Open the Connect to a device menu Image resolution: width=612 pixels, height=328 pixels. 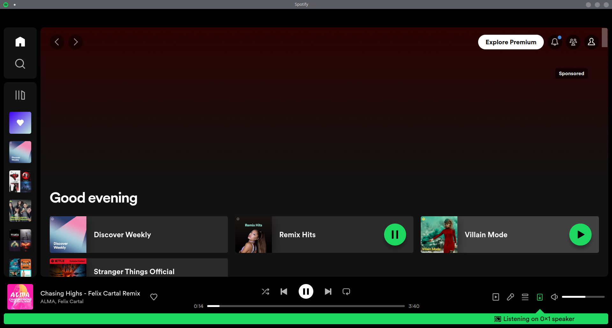click(x=540, y=297)
